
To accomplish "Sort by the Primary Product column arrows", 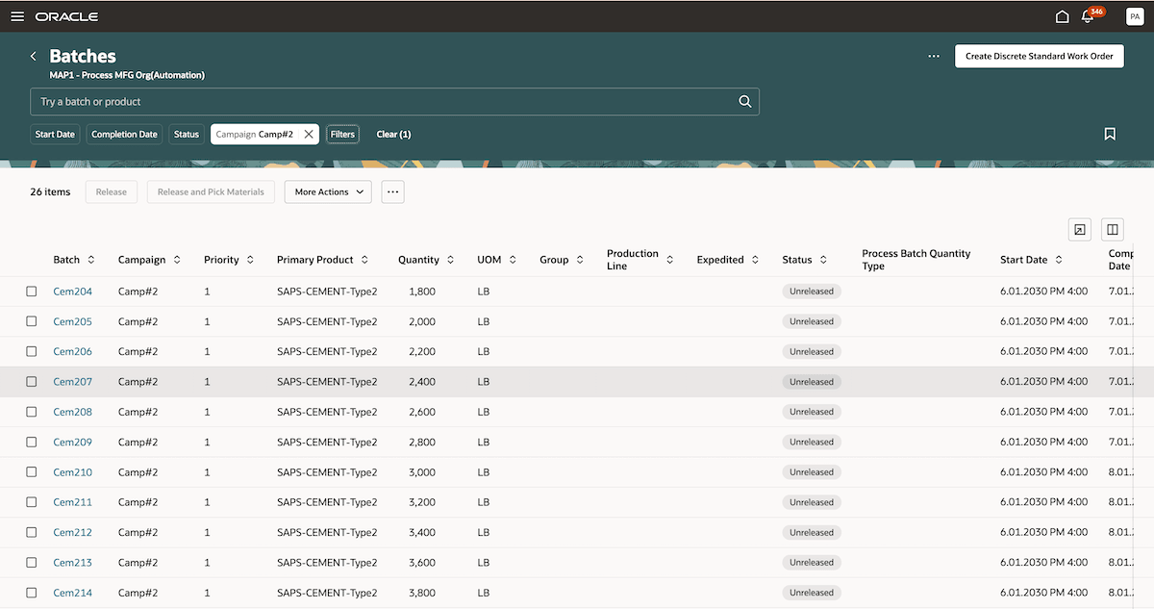I will [x=364, y=260].
